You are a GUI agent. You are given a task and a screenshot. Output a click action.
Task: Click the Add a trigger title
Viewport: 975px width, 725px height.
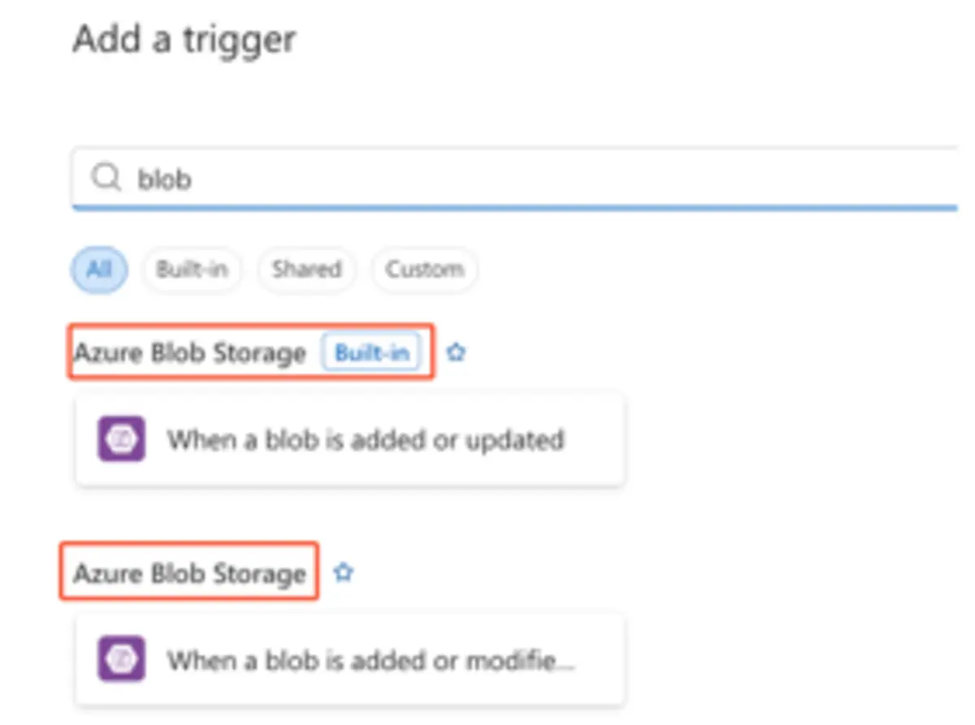point(184,39)
